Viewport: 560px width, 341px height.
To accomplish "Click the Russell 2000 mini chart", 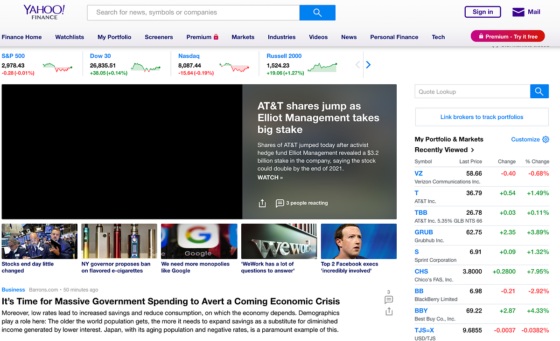I will [322, 67].
